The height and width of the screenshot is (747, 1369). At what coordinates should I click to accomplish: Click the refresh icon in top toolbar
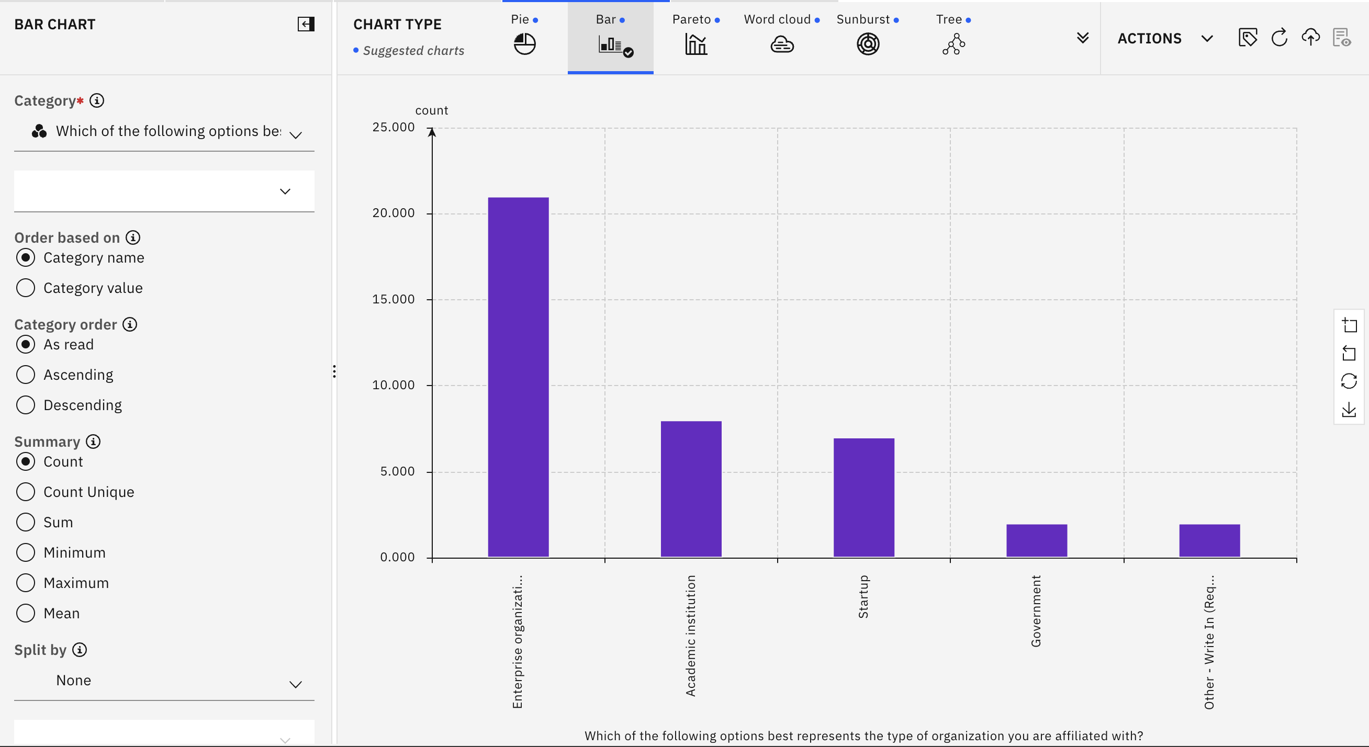click(x=1279, y=38)
